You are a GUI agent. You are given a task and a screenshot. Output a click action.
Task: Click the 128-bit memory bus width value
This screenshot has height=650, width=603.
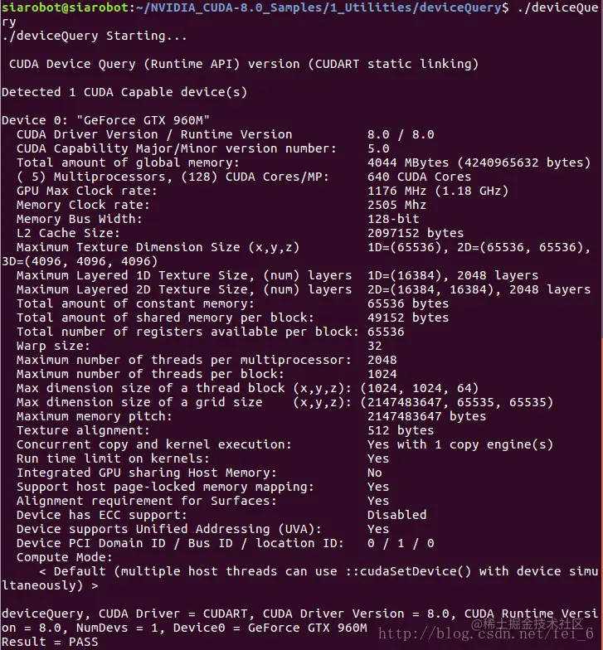pyautogui.click(x=393, y=219)
